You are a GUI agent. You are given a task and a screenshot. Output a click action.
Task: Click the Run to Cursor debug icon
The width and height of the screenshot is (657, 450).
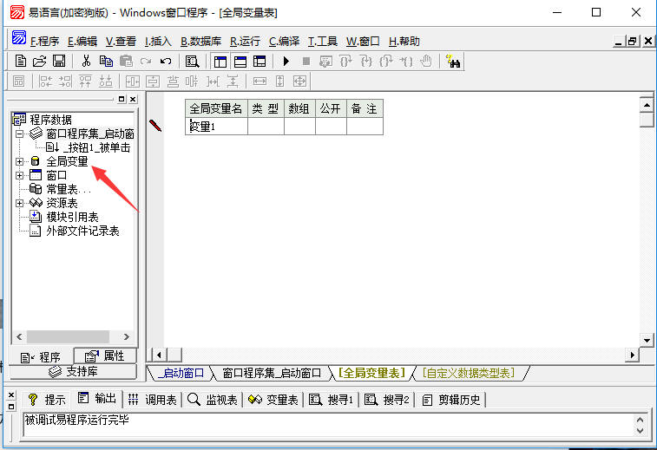click(x=406, y=62)
